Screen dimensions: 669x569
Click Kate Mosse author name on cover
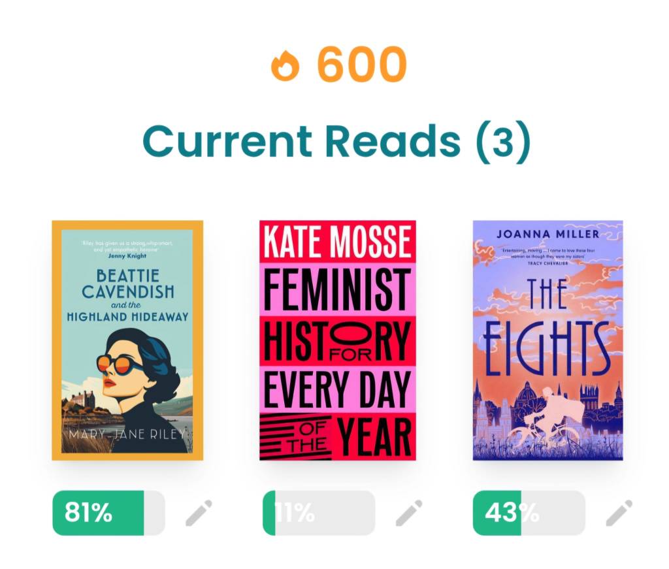point(338,242)
